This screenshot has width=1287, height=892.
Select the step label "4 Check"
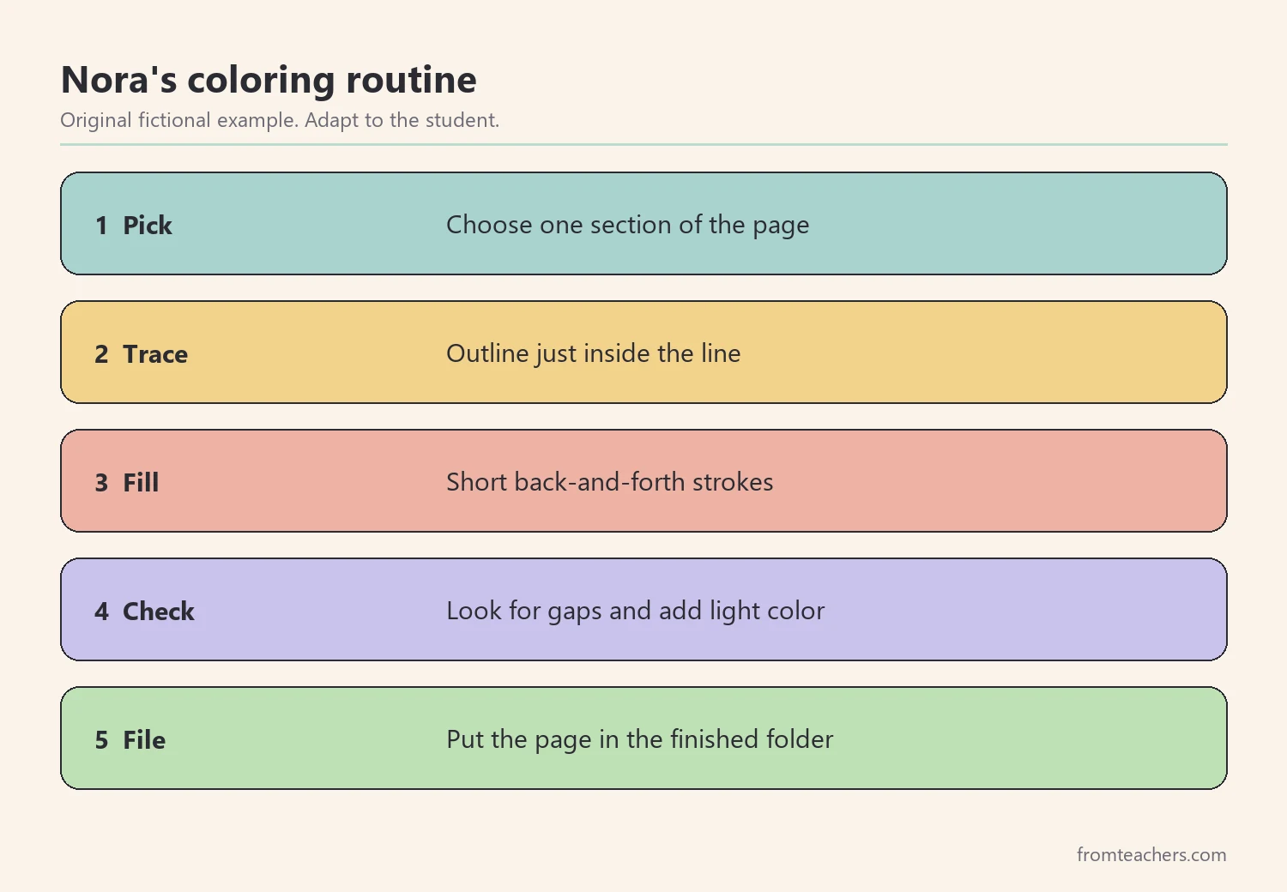tap(145, 612)
